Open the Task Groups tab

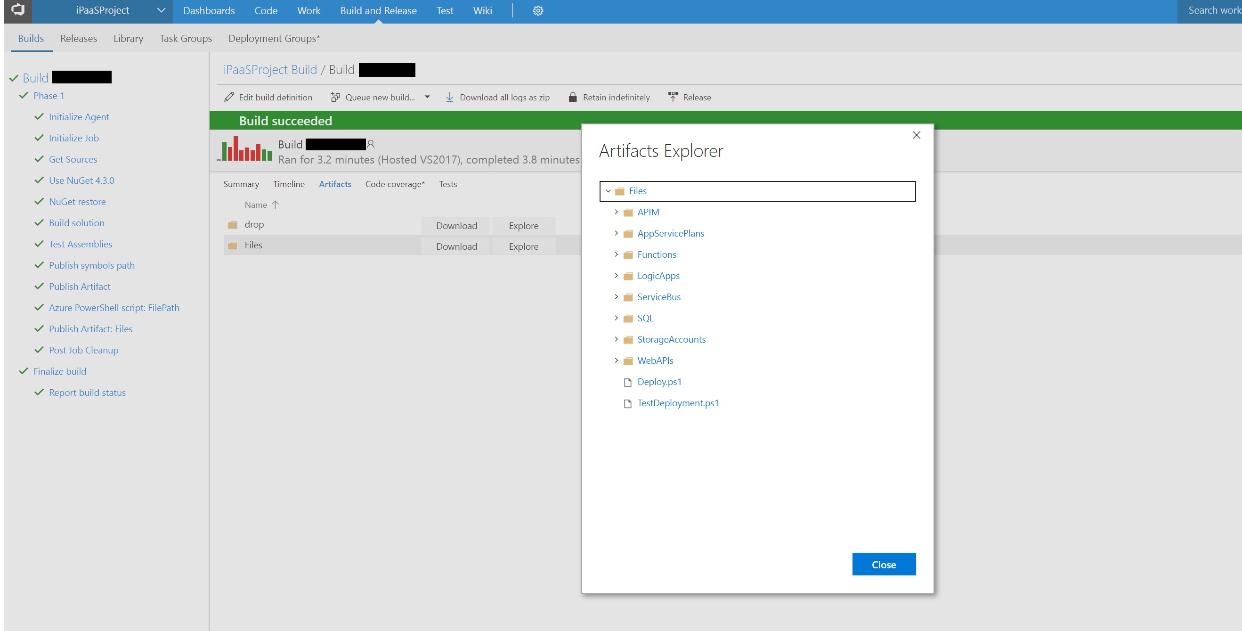tap(186, 38)
